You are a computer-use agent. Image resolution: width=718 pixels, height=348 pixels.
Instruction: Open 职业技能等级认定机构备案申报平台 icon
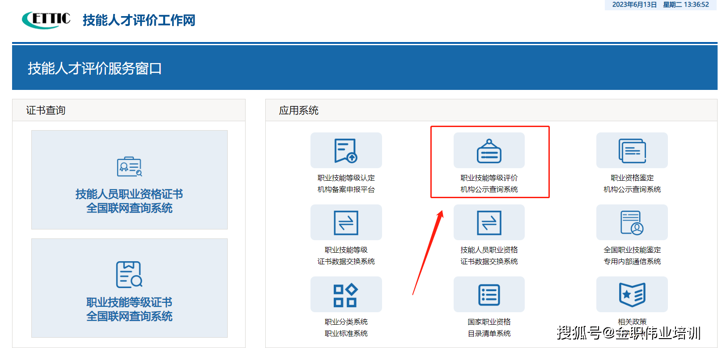click(346, 151)
